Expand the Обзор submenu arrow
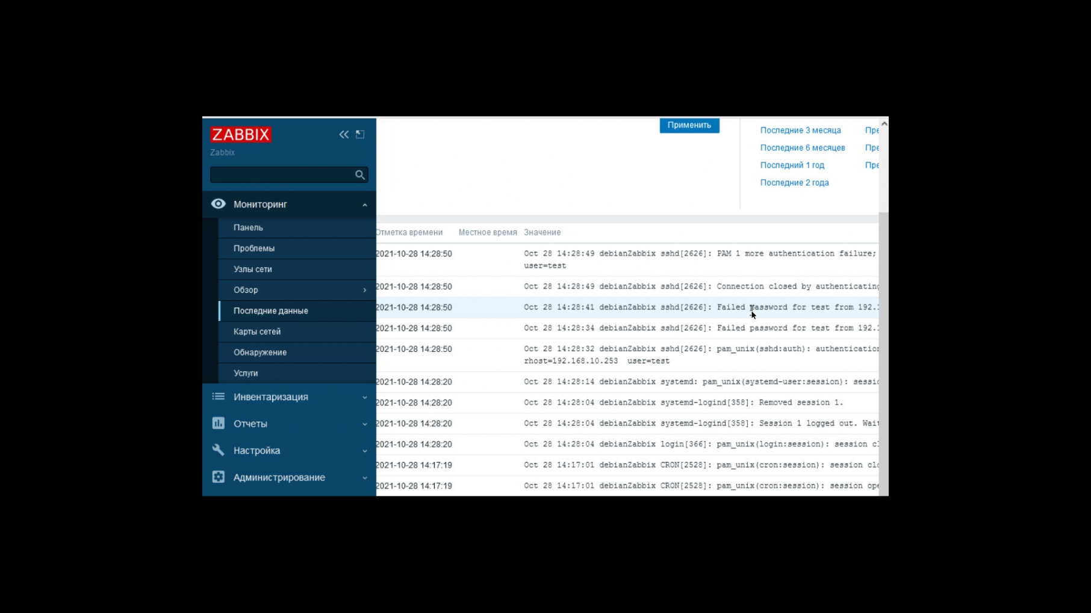1091x613 pixels. pyautogui.click(x=364, y=290)
